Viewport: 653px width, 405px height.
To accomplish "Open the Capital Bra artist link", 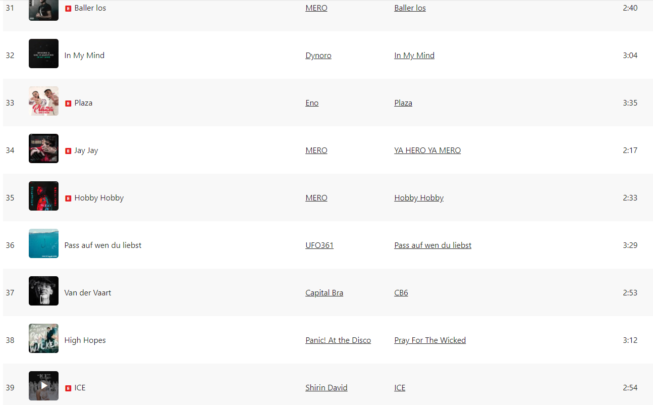I will pos(324,293).
